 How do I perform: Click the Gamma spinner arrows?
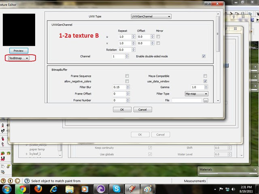206,87
